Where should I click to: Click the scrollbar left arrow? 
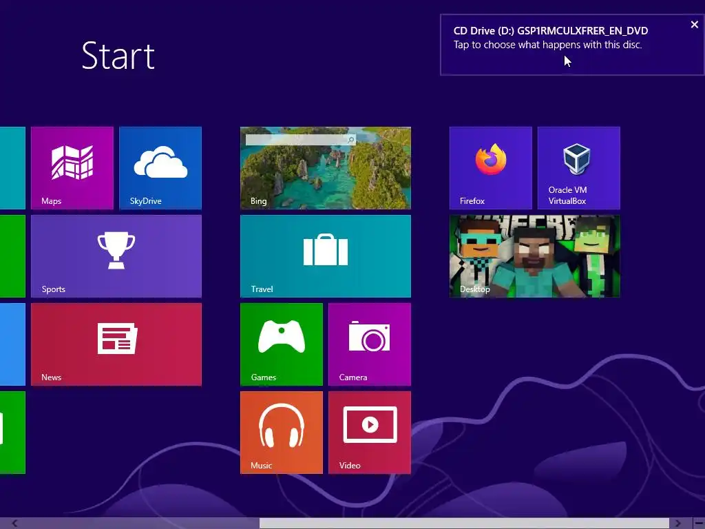[15, 523]
